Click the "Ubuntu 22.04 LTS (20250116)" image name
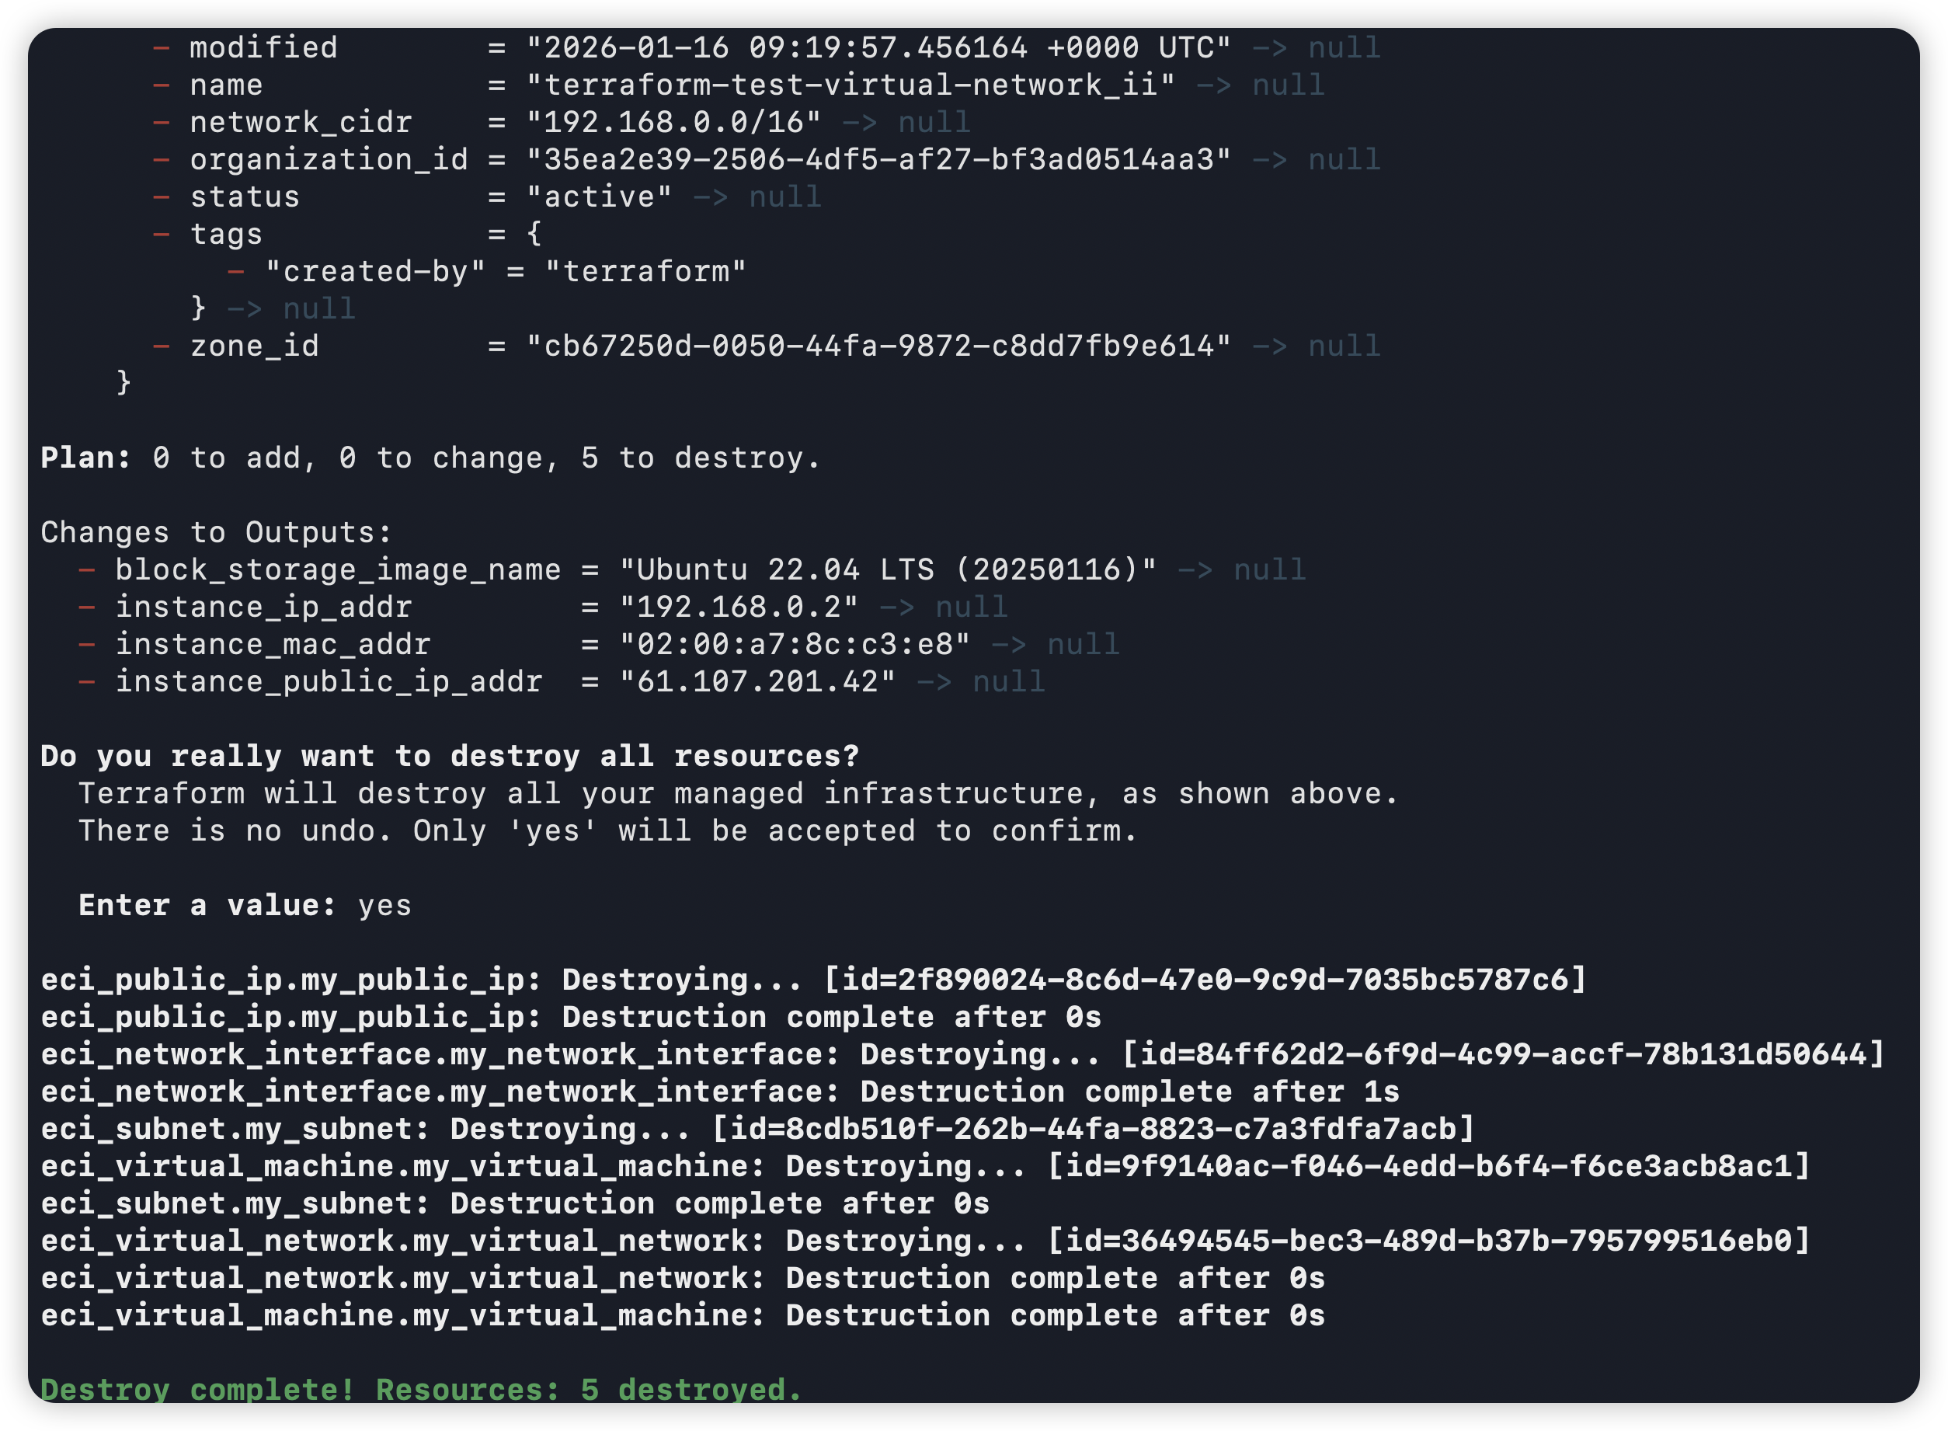Image resolution: width=1948 pixels, height=1431 pixels. pos(888,570)
